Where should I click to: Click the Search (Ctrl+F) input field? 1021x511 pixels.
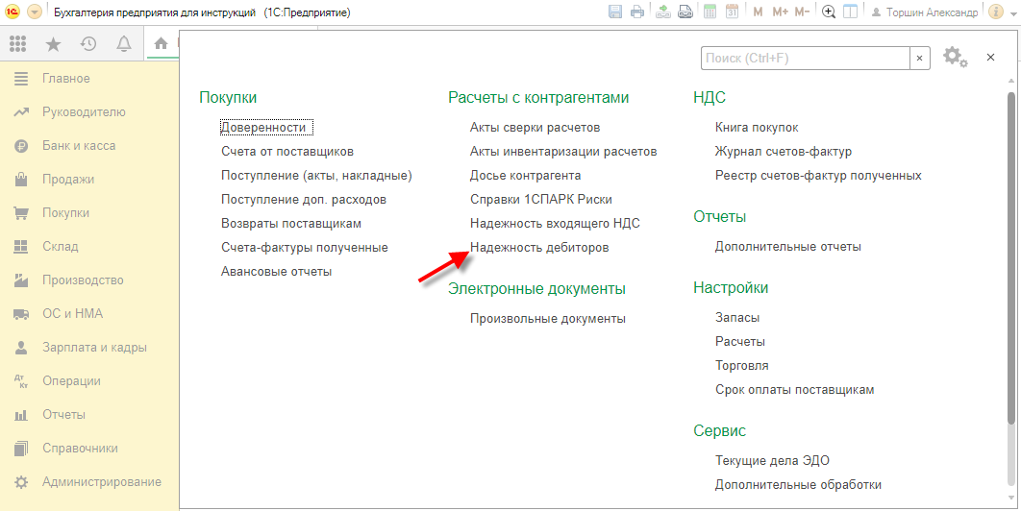pos(806,58)
